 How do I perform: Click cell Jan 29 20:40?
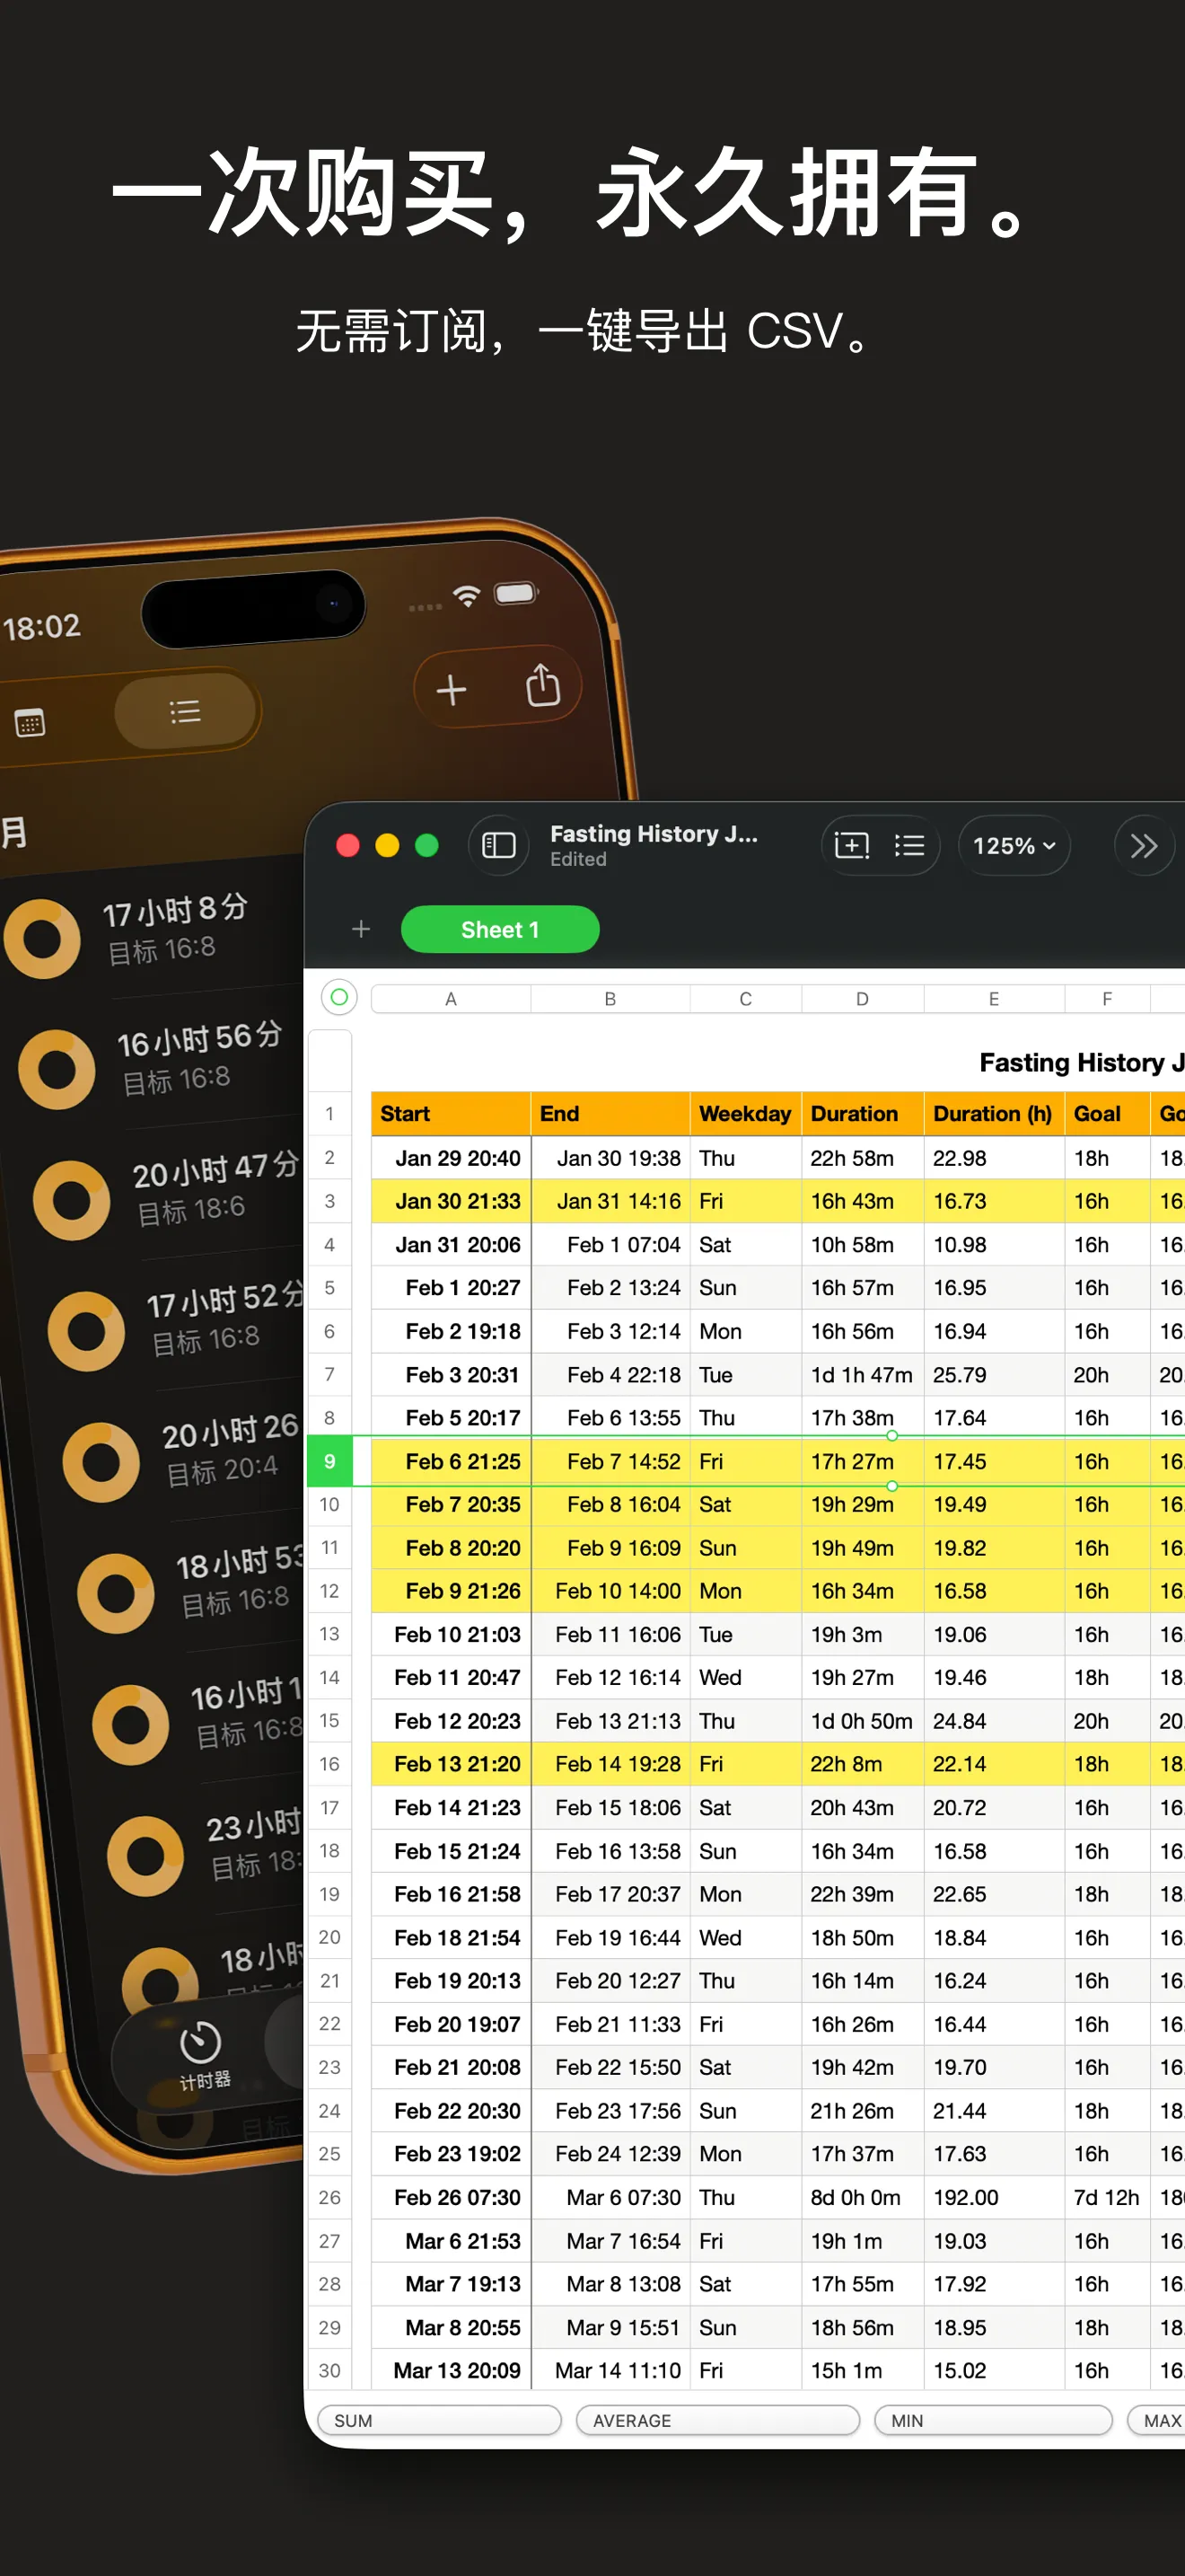(451, 1158)
